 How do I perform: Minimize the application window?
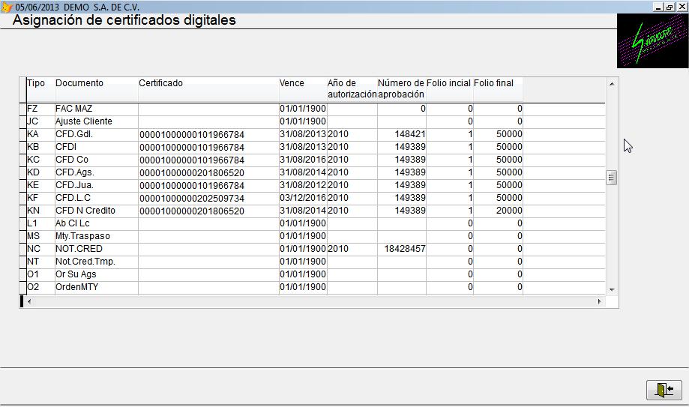(658, 7)
